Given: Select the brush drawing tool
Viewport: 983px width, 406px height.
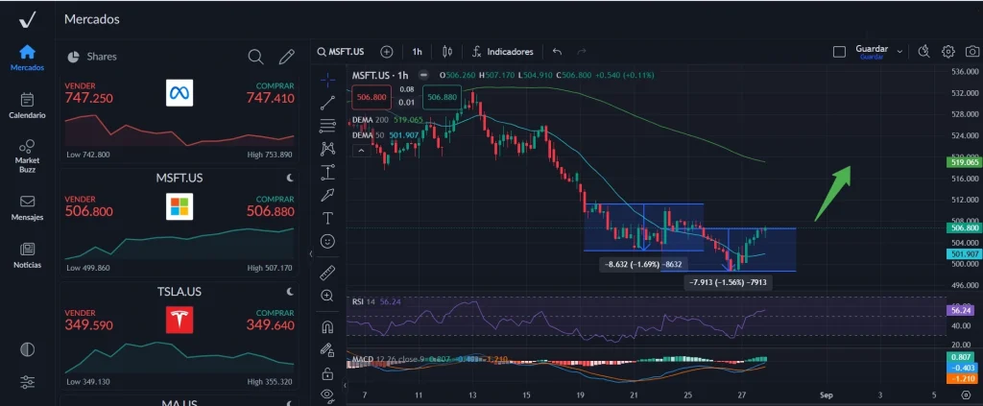Looking at the screenshot, I should 328,195.
